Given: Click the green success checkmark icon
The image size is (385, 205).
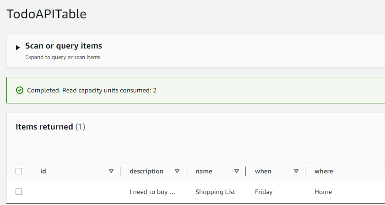Looking at the screenshot, I should click(20, 90).
